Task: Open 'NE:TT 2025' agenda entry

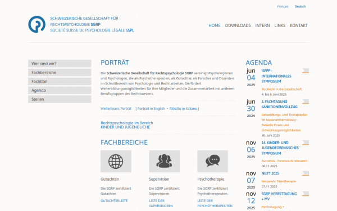Action: [x=270, y=173]
